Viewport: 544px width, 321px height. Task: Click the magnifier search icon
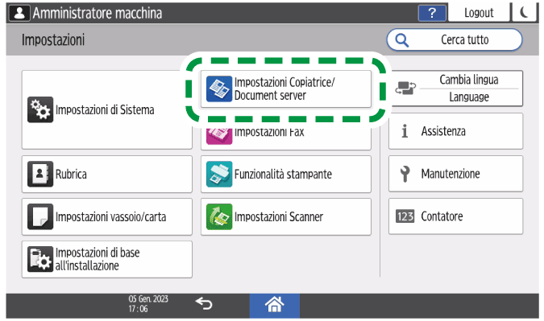click(x=402, y=40)
